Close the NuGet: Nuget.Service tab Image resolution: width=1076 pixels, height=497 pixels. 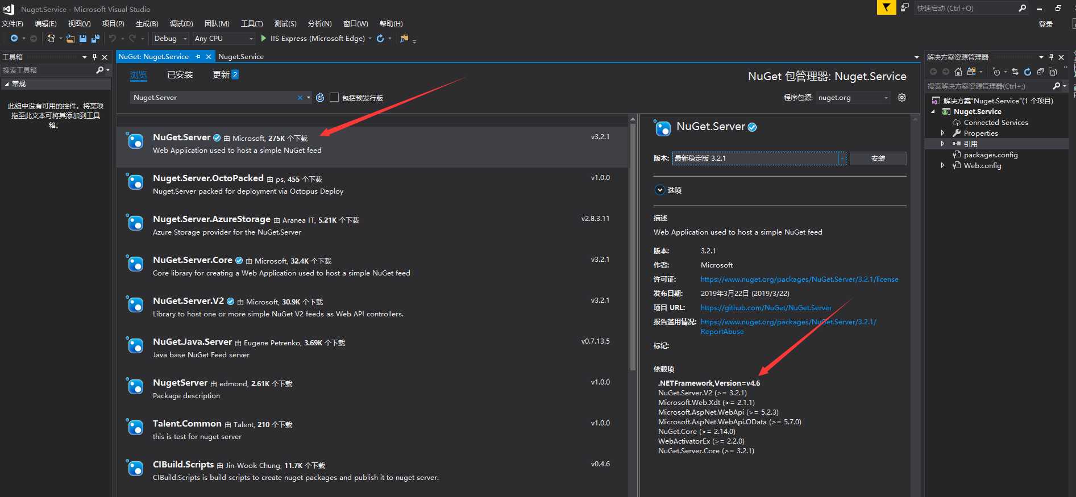click(209, 57)
